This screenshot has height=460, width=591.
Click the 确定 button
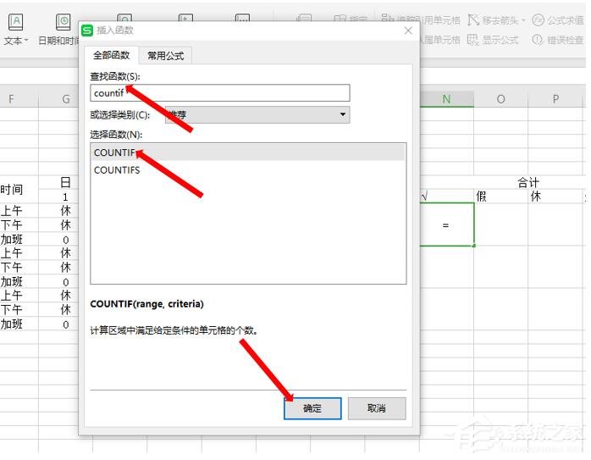(x=312, y=408)
